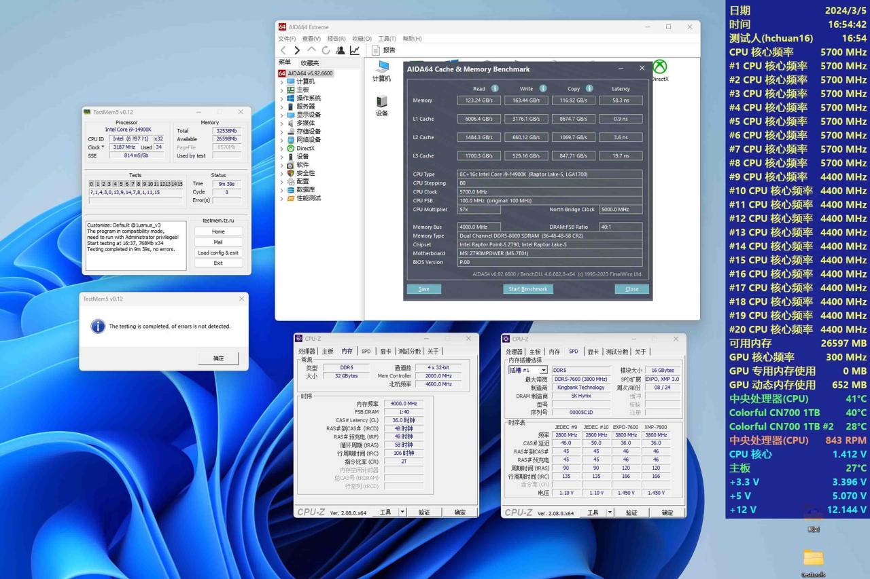
Task: Click the info icon next to Copy
Action: (x=589, y=88)
